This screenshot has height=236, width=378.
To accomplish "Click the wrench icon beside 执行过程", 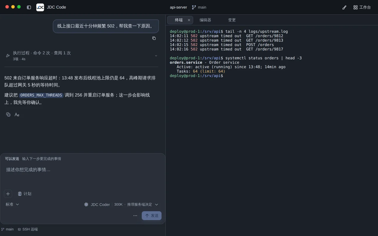I will coord(8,55).
